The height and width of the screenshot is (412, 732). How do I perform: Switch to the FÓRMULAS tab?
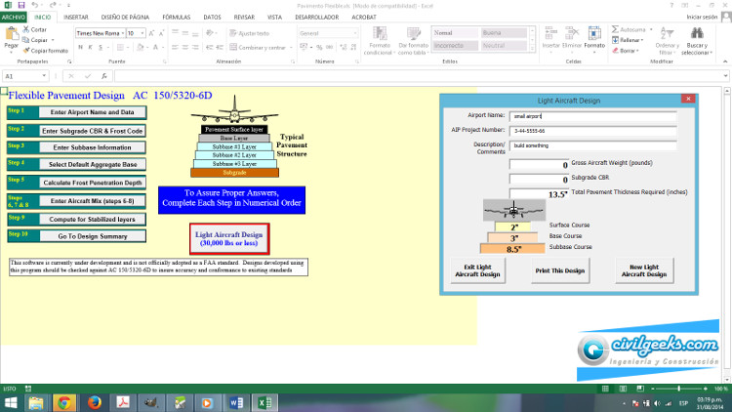[x=177, y=17]
